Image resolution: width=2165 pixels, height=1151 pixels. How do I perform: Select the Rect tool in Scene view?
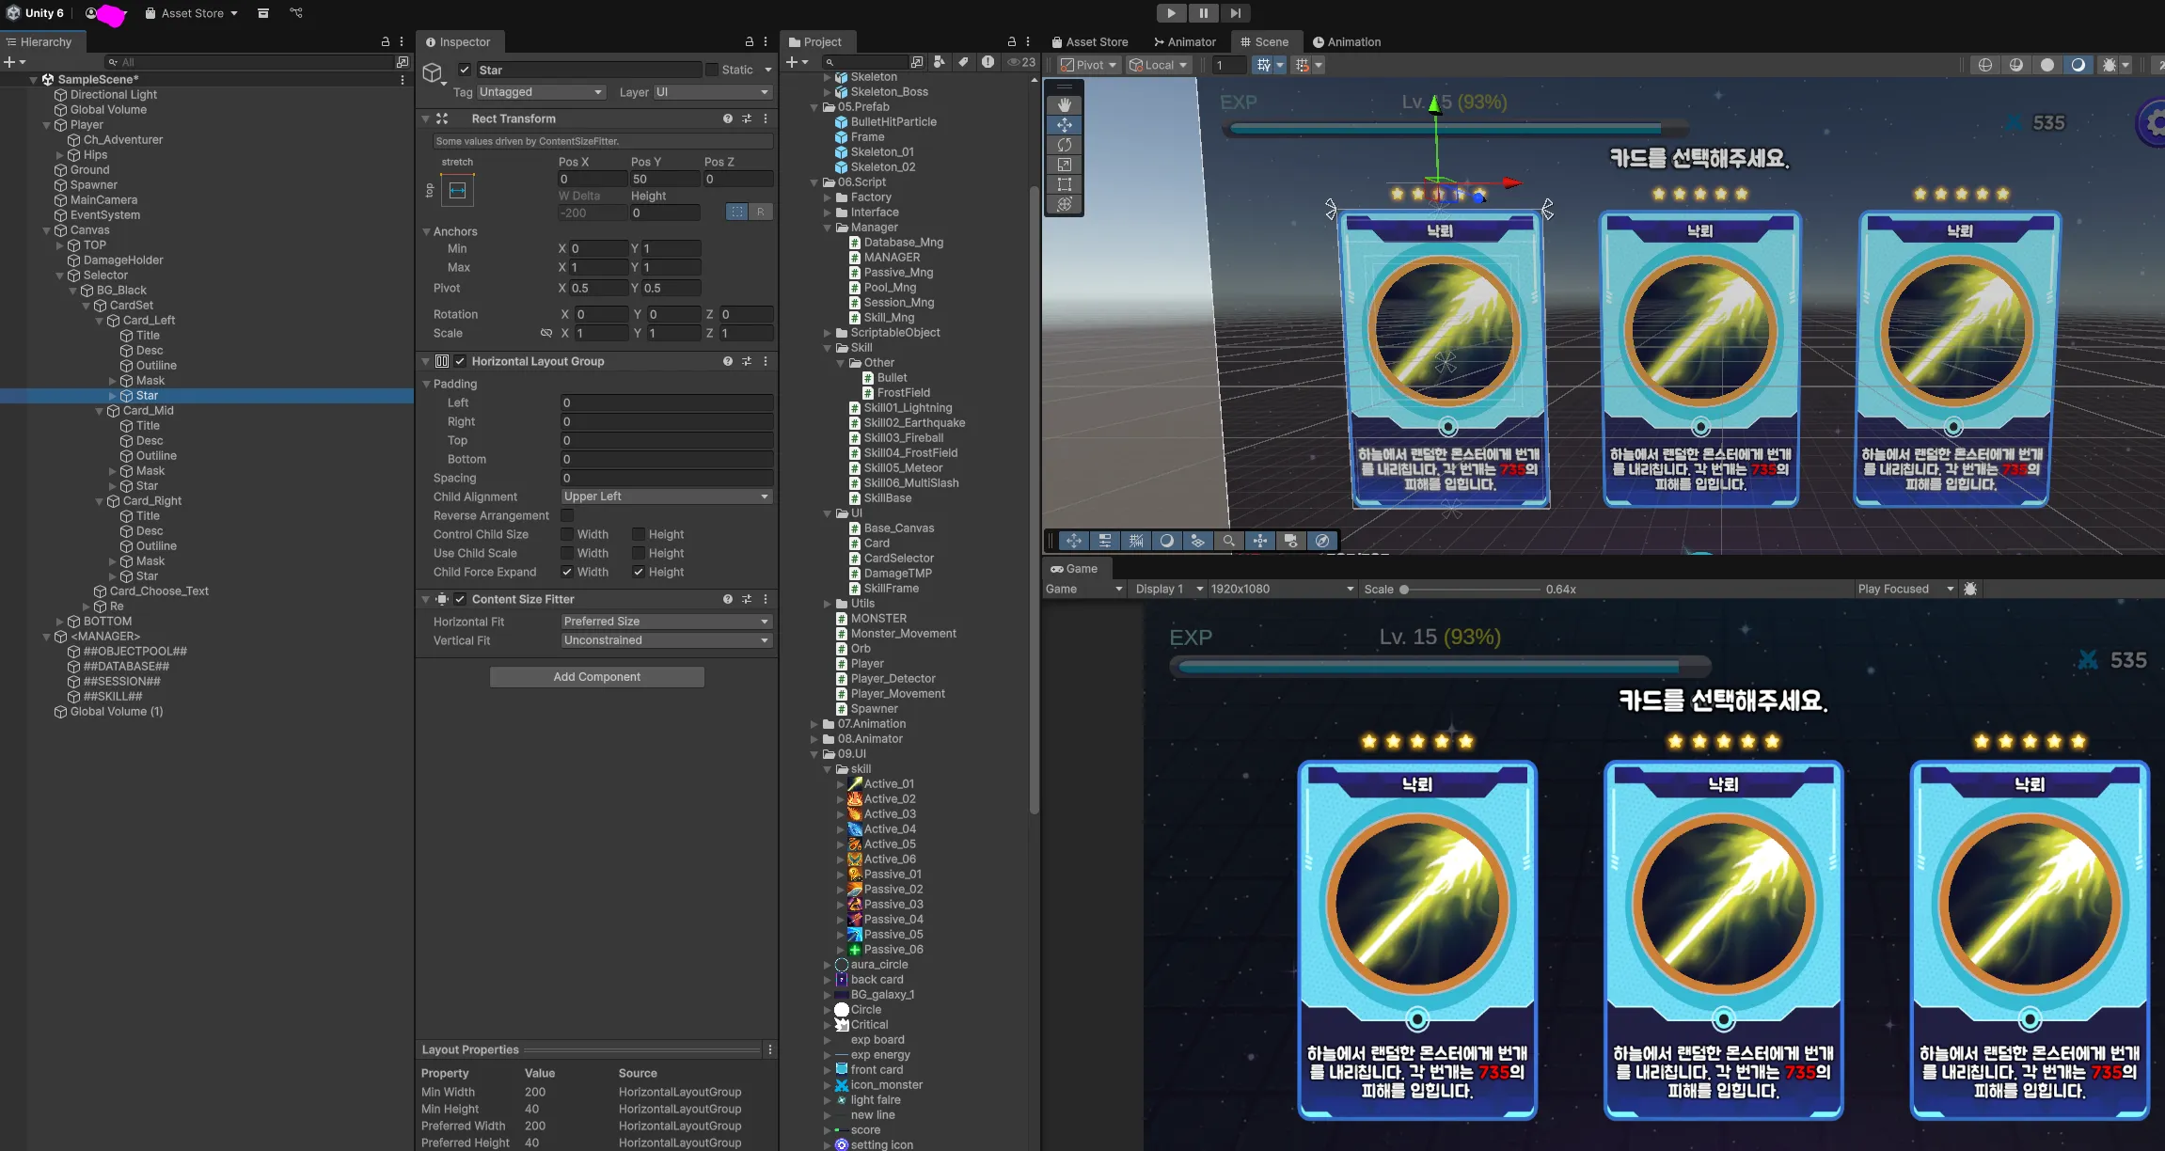tap(1065, 184)
